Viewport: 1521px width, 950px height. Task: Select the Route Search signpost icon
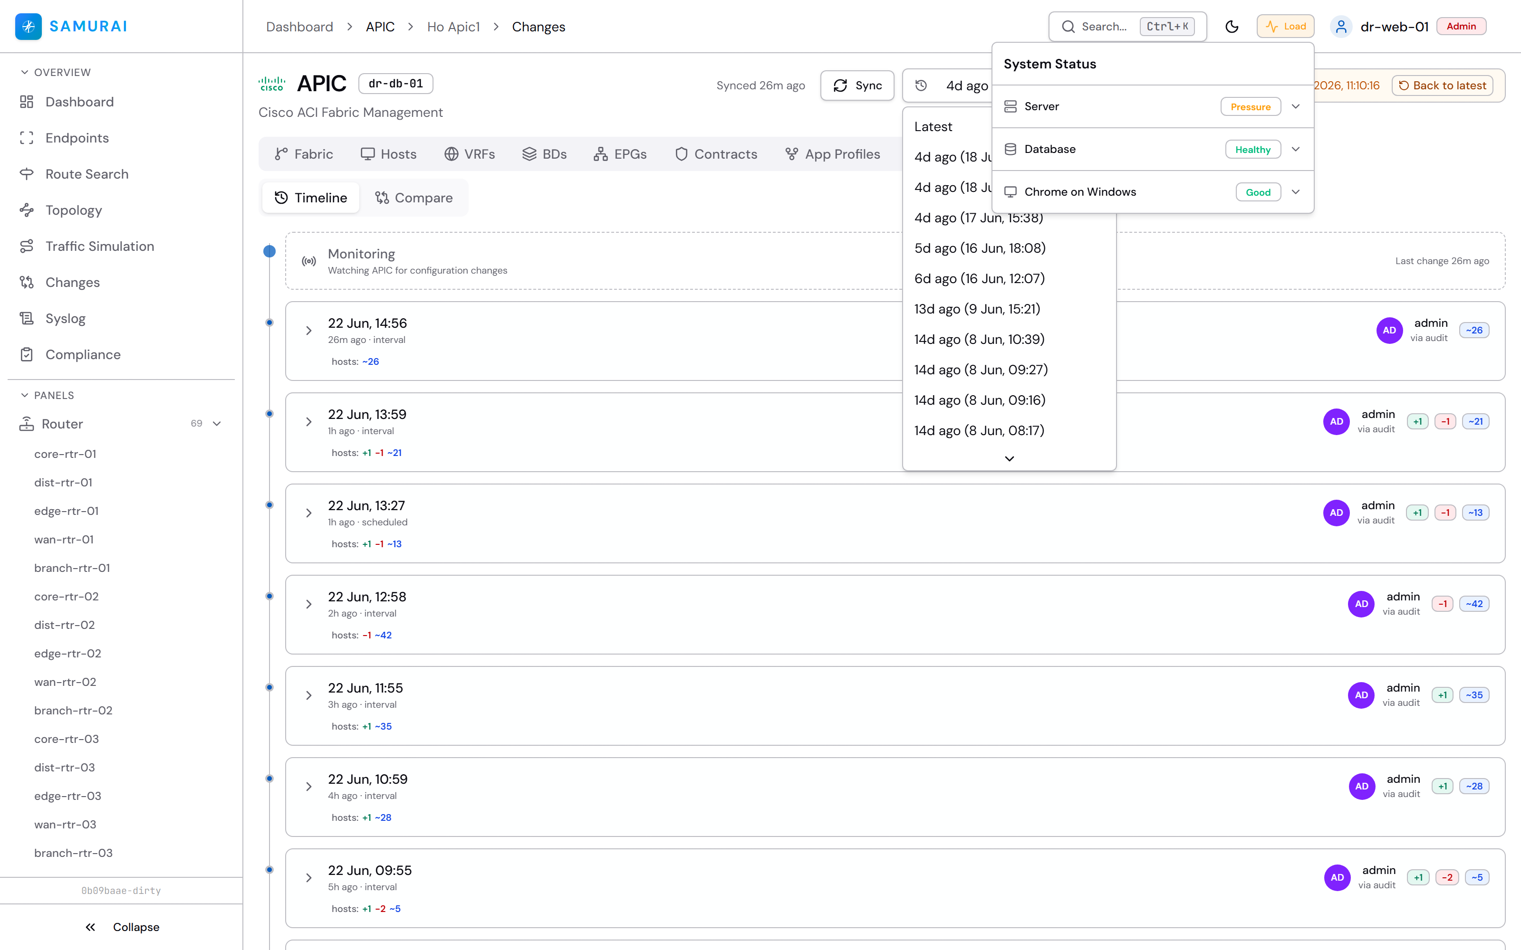pyautogui.click(x=27, y=174)
